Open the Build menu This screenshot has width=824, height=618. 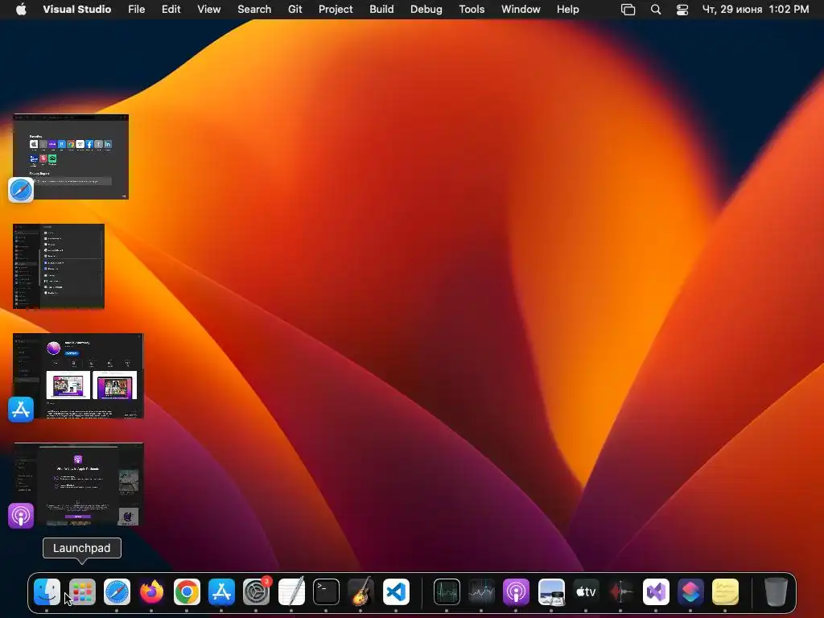coord(381,10)
